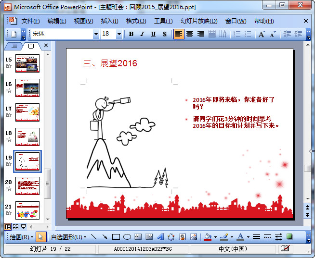The image size is (315, 258).
Task: Apply the line color brush
Action: pyautogui.click(x=224, y=237)
